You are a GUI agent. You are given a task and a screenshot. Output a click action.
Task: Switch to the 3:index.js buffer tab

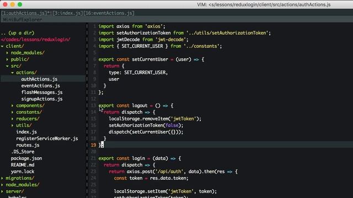[67, 13]
